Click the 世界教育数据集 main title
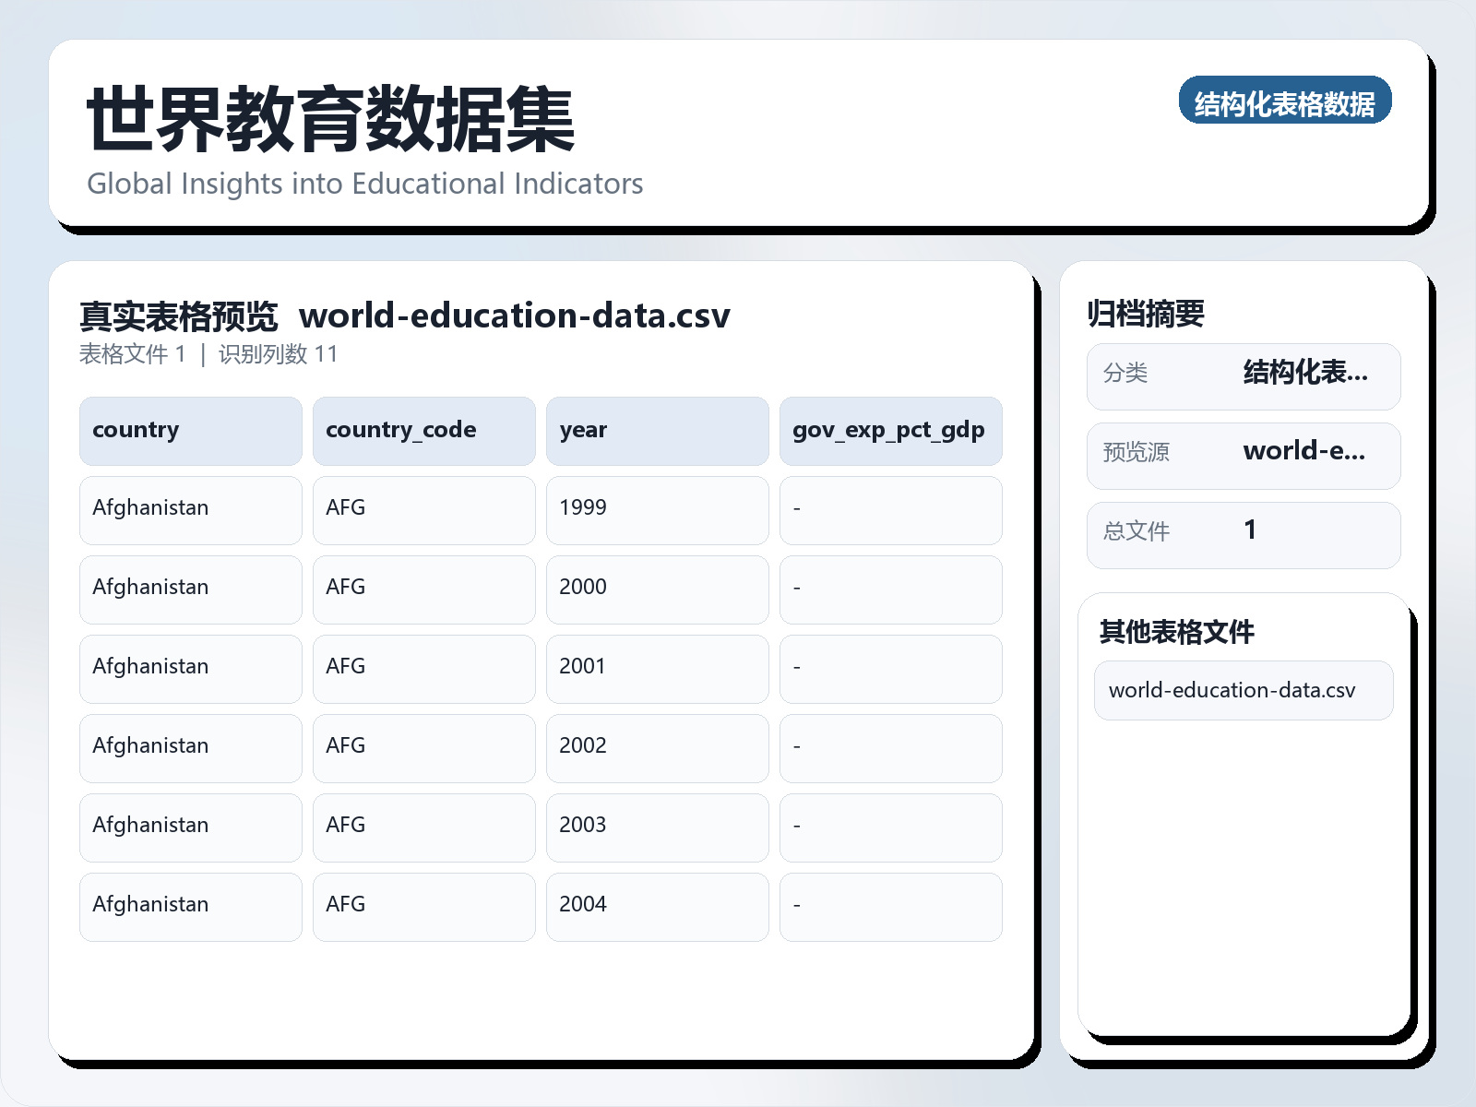The image size is (1476, 1107). coord(329,118)
